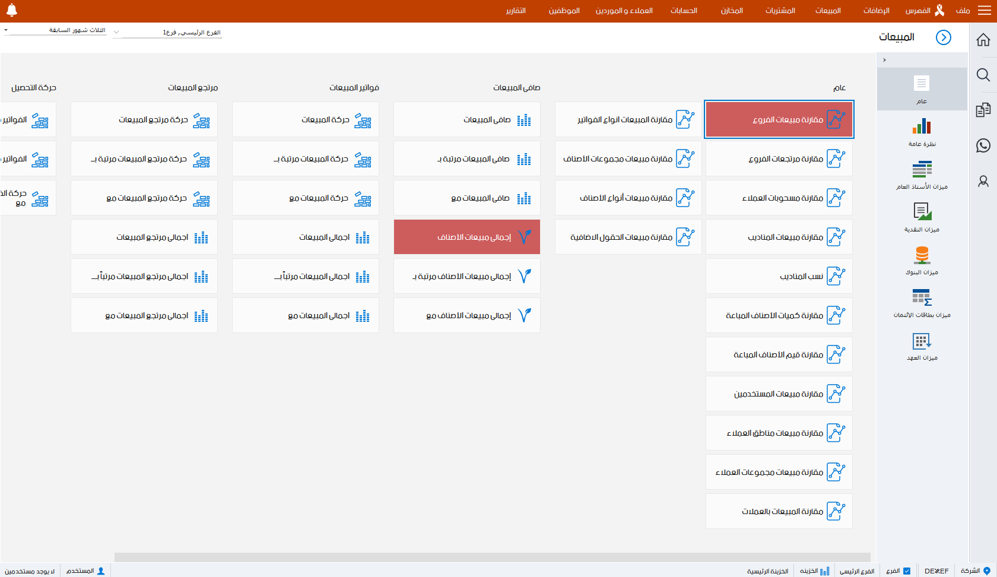Open the hamburger menu at top right
The width and height of the screenshot is (997, 577).
(x=985, y=11)
